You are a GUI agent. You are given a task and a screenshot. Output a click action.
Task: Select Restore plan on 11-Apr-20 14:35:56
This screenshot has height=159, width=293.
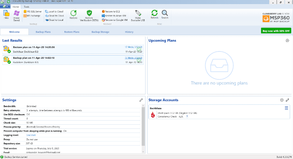pos(73,49)
